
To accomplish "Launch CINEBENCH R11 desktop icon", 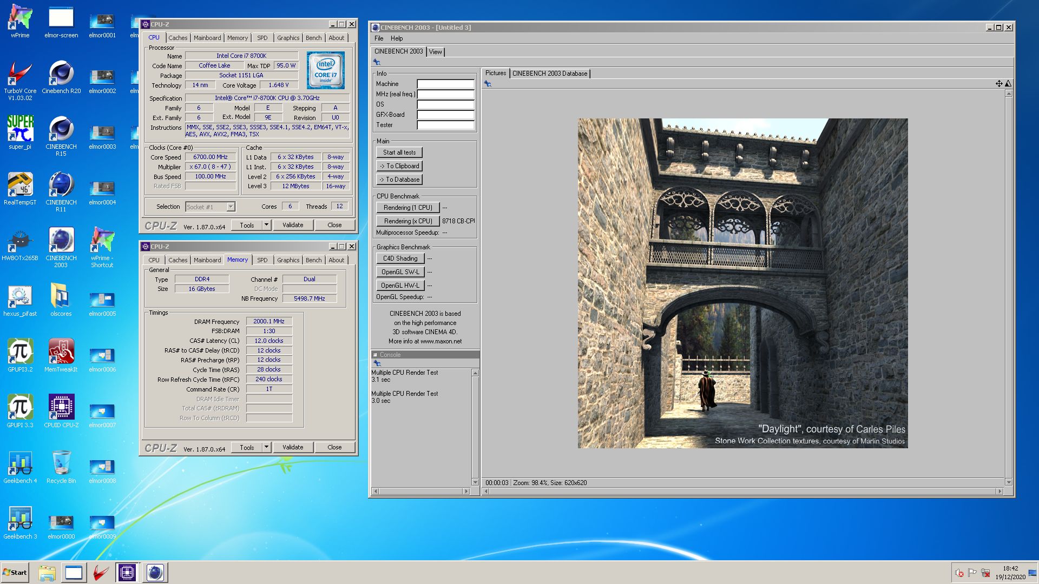I will tap(61, 191).
